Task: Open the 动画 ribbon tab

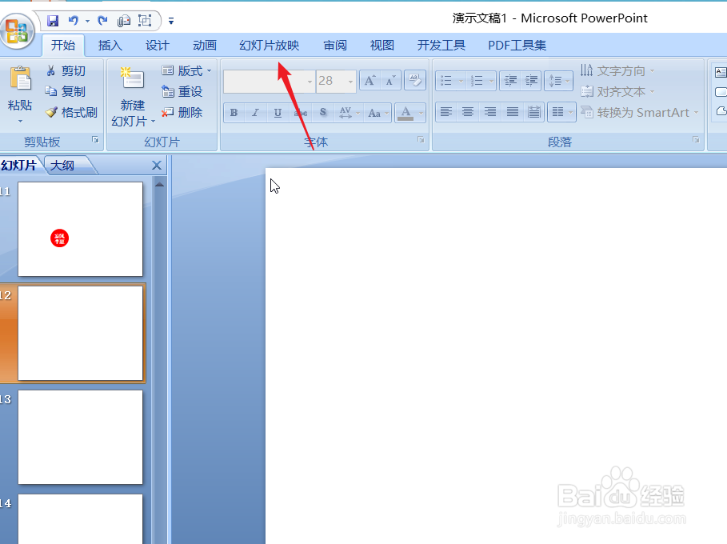Action: [205, 46]
